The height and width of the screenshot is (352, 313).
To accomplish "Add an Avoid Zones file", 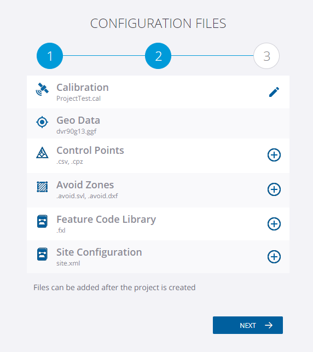I will click(x=274, y=189).
